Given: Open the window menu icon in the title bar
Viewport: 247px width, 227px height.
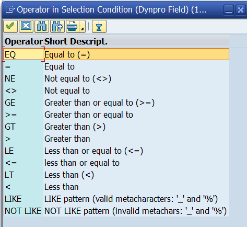Looking at the screenshot, I should tap(9, 9).
